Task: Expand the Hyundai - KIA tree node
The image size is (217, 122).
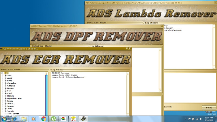Action: coord(5,98)
